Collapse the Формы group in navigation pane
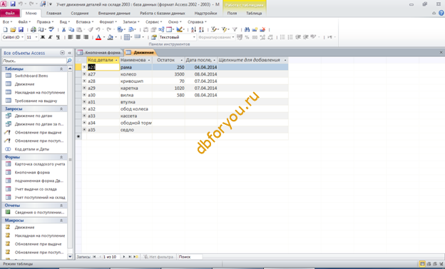The width and height of the screenshot is (445, 269). 61,158
